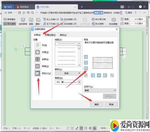Viewport: 150px width, 132px height.
Task: Select the solid line in 线型 list
Action: (x=66, y=44)
